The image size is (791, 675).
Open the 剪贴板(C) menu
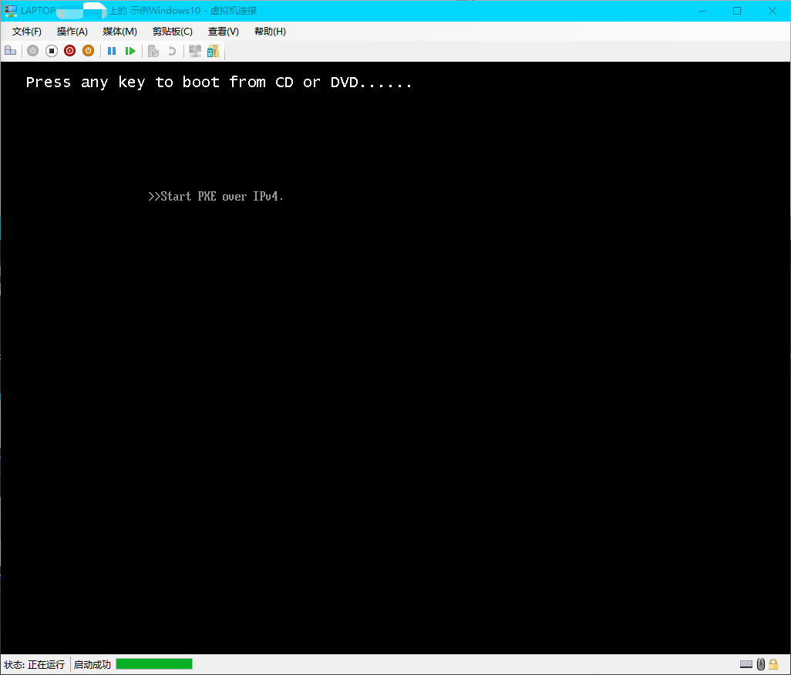pos(173,32)
